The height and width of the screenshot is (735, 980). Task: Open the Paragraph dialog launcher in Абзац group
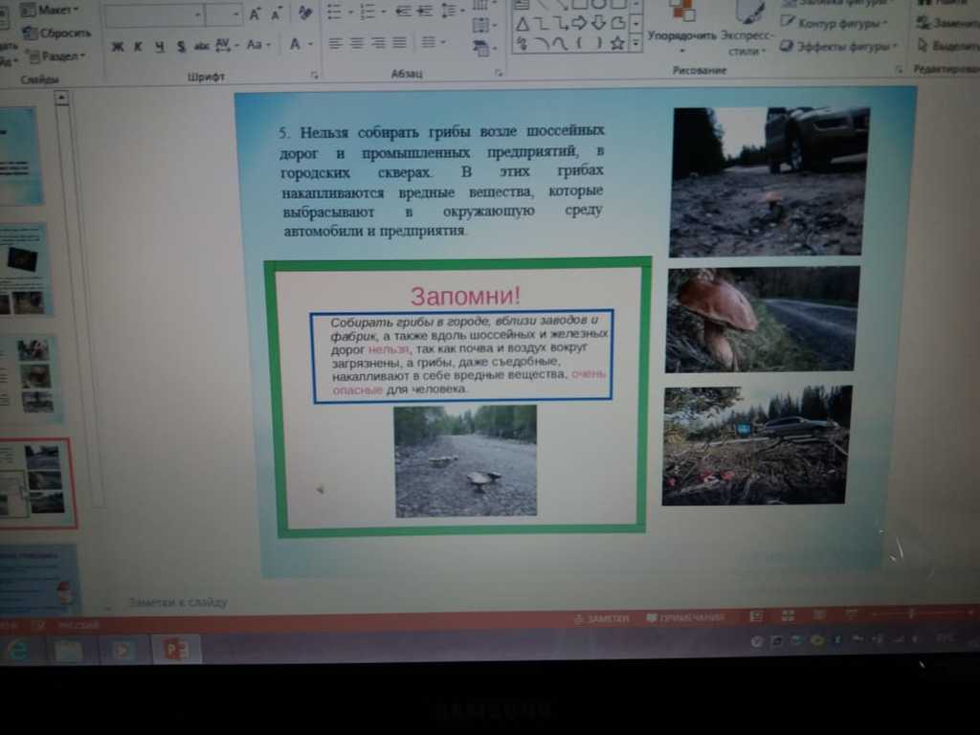click(x=498, y=73)
